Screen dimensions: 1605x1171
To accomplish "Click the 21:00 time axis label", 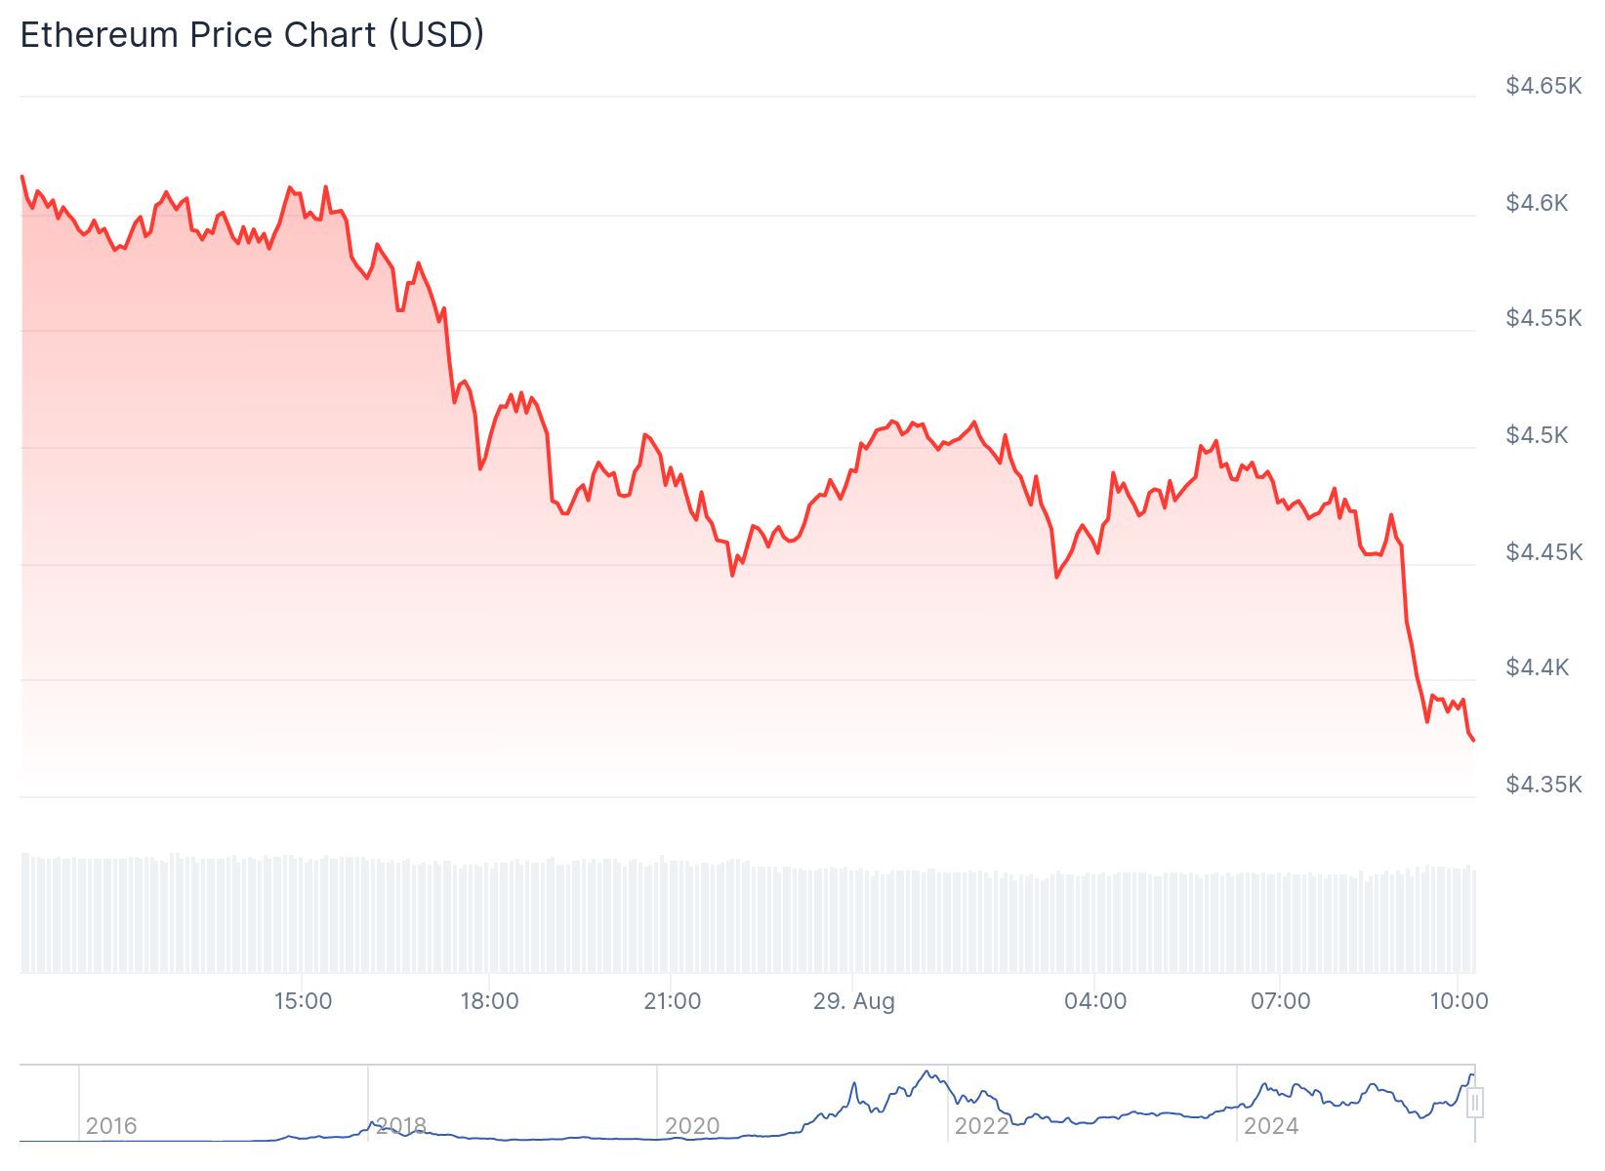I will pos(673,1001).
